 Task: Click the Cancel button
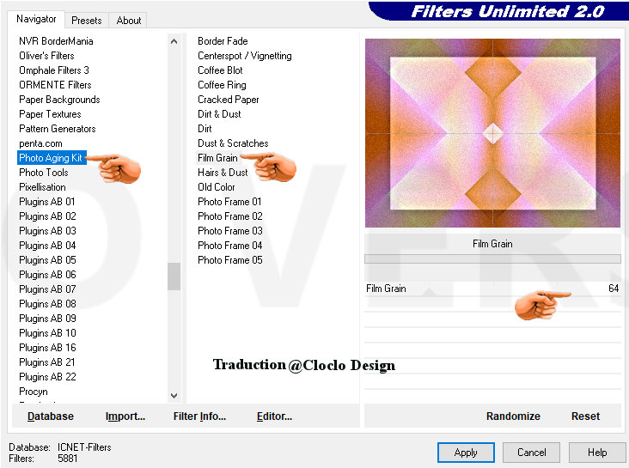click(532, 453)
